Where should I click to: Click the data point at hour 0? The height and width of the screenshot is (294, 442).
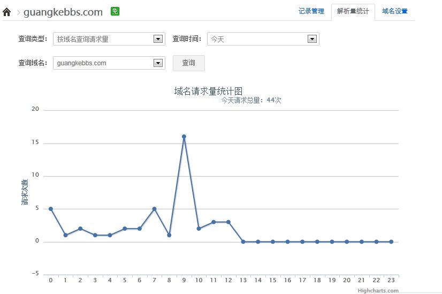click(x=51, y=209)
